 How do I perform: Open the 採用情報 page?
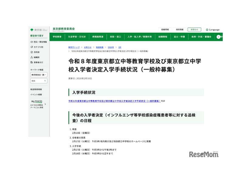tap(180, 29)
